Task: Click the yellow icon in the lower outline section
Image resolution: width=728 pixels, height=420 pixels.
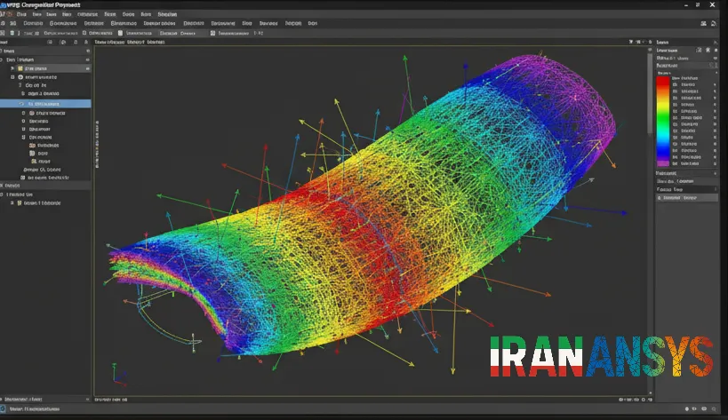Action: pos(20,203)
